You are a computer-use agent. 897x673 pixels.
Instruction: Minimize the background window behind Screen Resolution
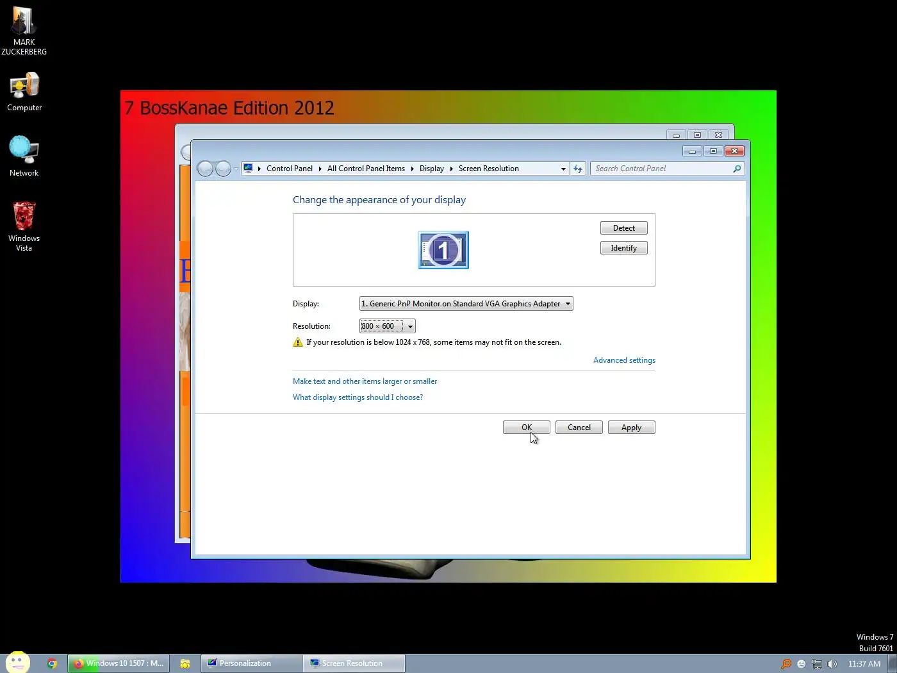tap(676, 135)
